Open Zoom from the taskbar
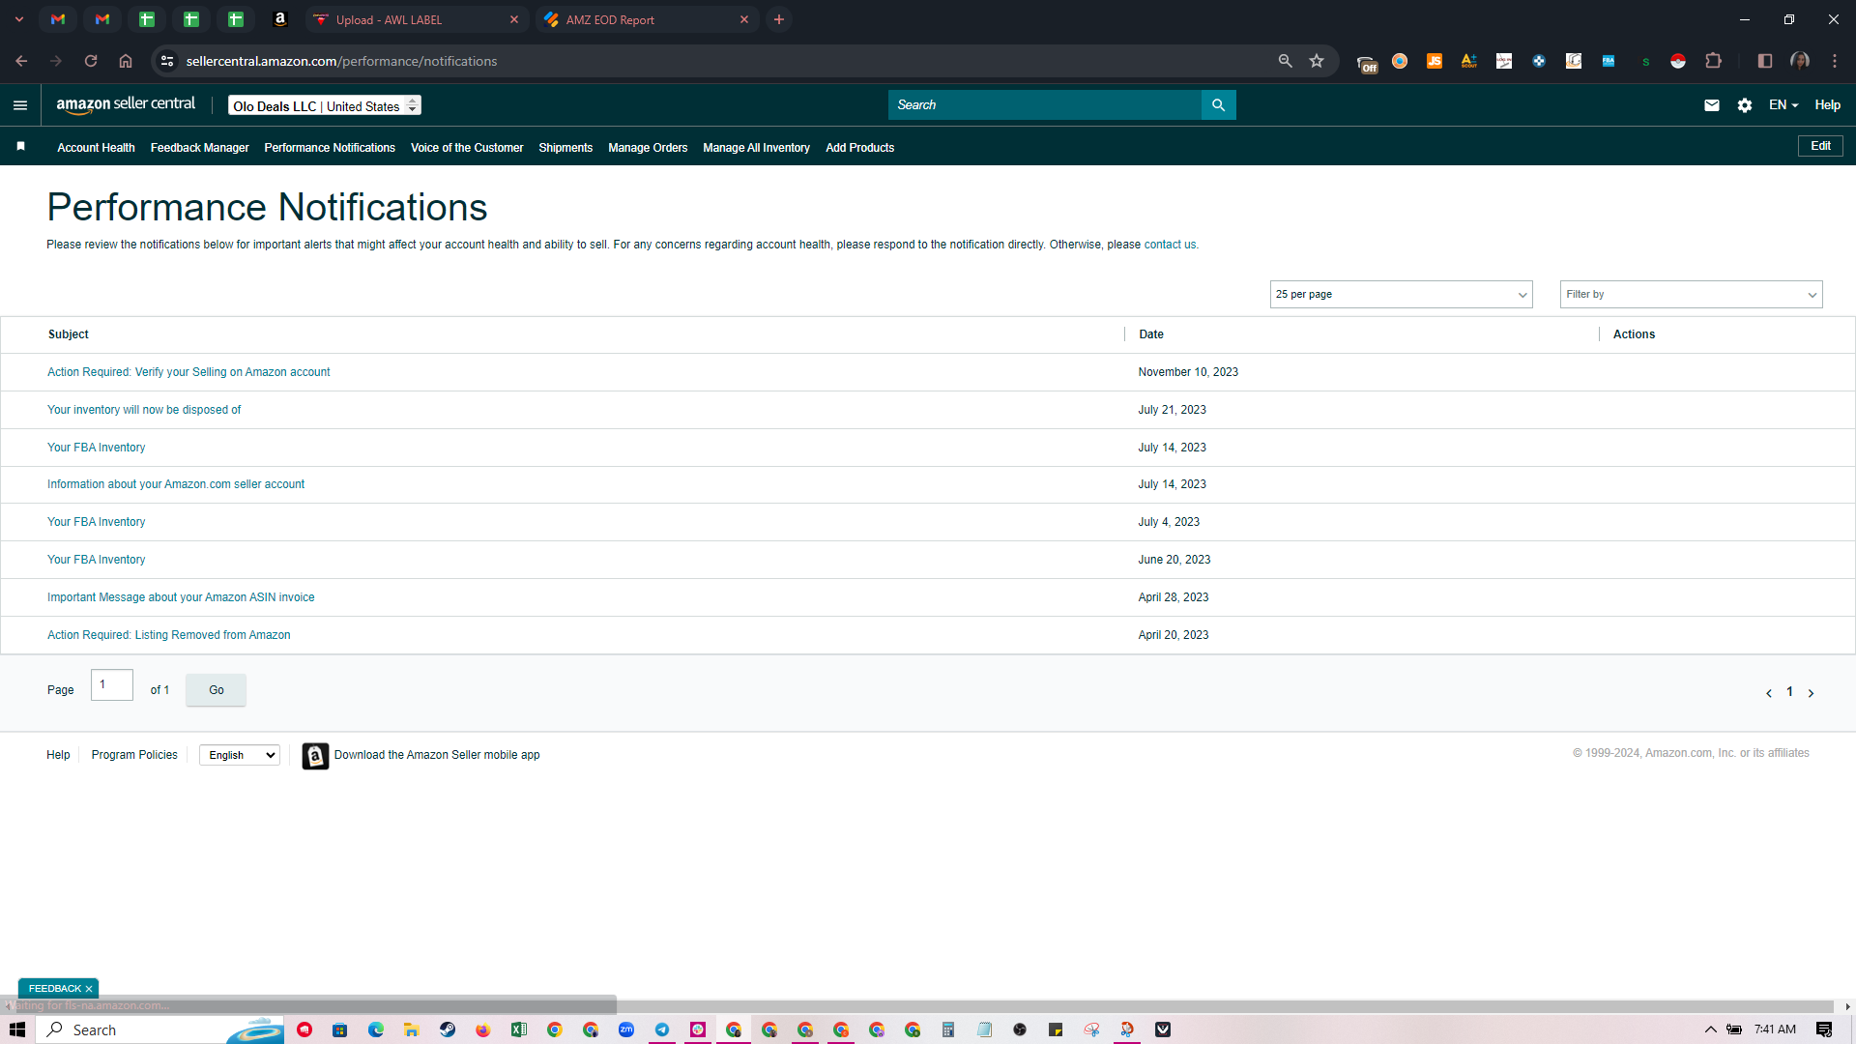 pos(626,1029)
